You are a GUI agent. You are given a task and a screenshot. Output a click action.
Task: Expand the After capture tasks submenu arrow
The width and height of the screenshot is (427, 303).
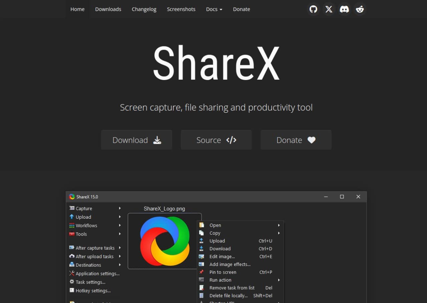(x=120, y=248)
